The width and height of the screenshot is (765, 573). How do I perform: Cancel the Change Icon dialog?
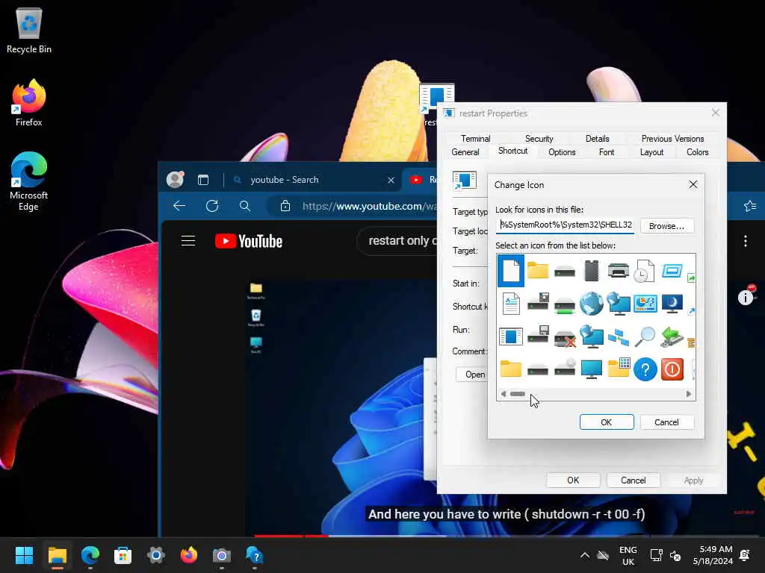[666, 422]
